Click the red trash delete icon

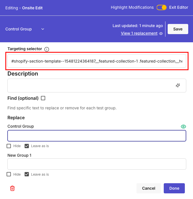(x=12, y=188)
